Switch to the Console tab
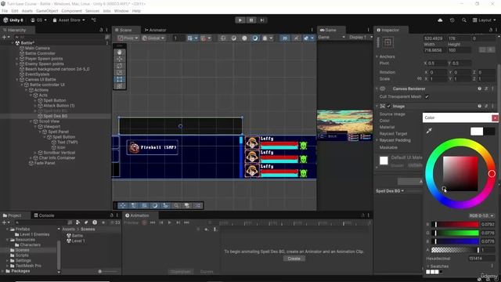The width and height of the screenshot is (501, 282). pos(44,215)
